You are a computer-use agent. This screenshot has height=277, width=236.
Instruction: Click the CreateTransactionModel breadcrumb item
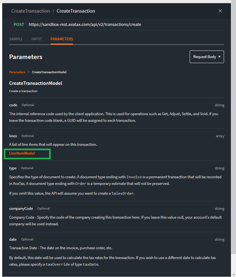pyautogui.click(x=49, y=72)
